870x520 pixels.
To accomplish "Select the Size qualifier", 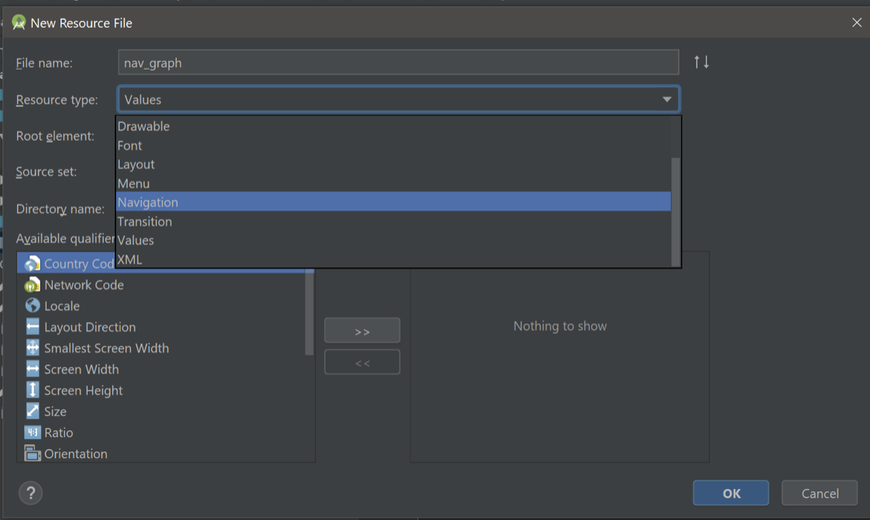I will pos(53,411).
